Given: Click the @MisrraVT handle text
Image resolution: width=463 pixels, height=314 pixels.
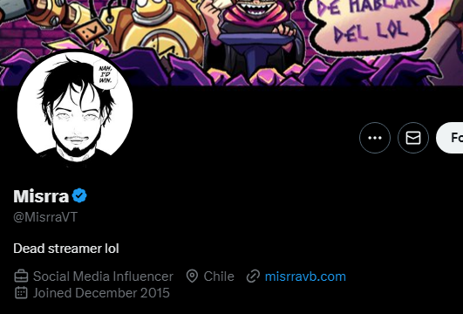Looking at the screenshot, I should coord(45,217).
